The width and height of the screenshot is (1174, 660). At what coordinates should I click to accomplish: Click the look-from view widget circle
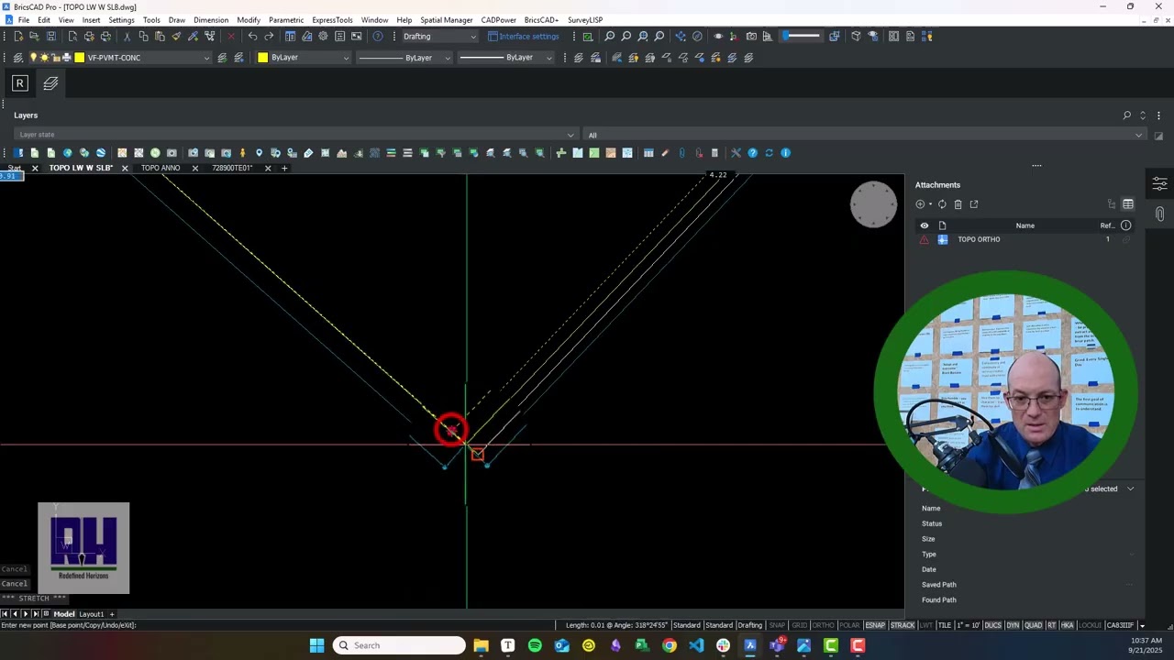[873, 204]
